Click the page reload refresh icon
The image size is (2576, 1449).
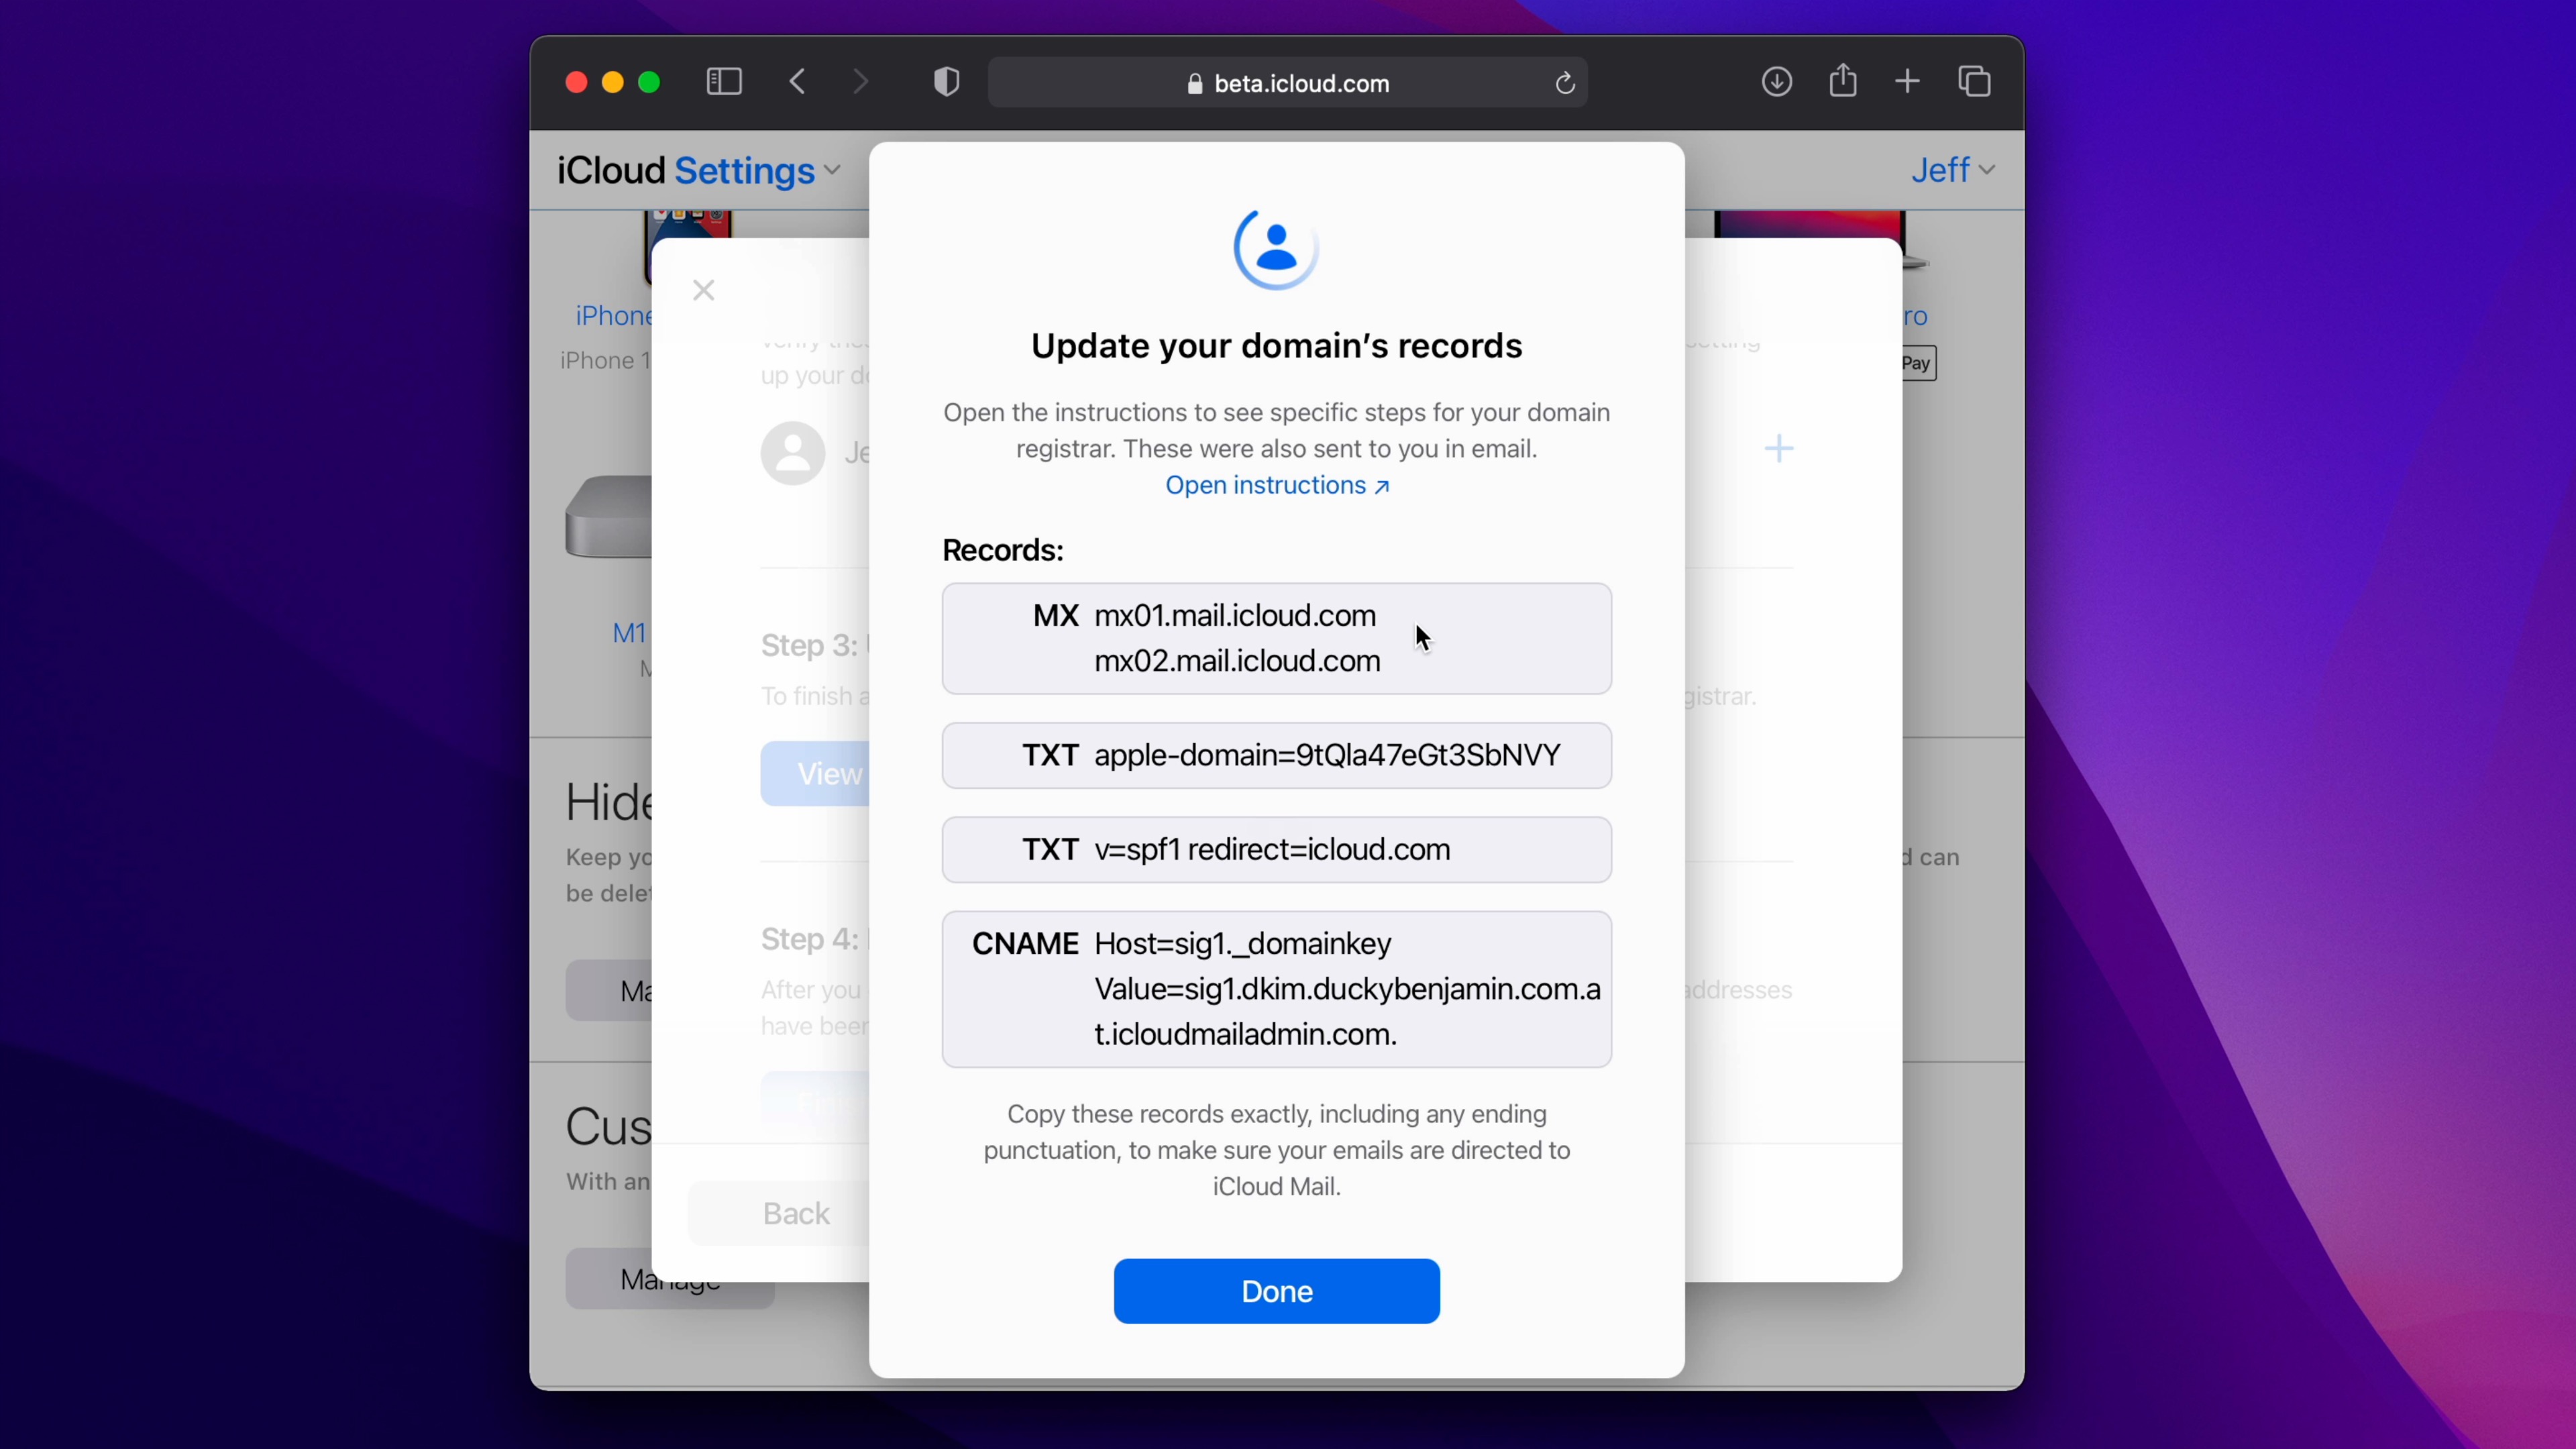(x=1564, y=83)
